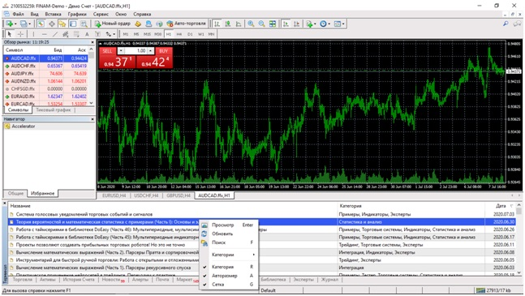Open the Indicators list dropdown arrow

(315, 24)
